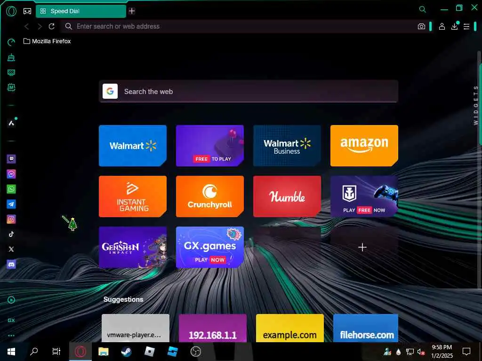Open the Windows Start menu
The height and width of the screenshot is (361, 482).
pos(11,352)
